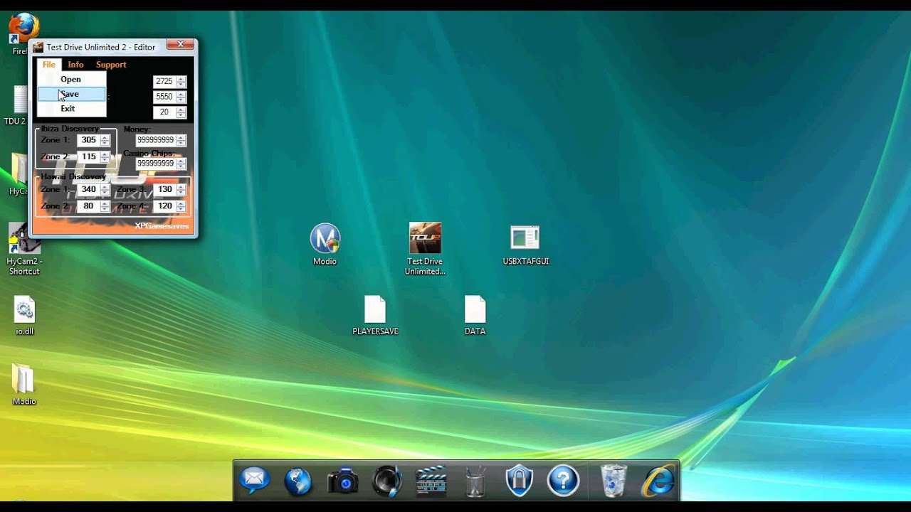911x512 pixels.
Task: Open Internet Explorer from the dock
Action: pyautogui.click(x=658, y=481)
